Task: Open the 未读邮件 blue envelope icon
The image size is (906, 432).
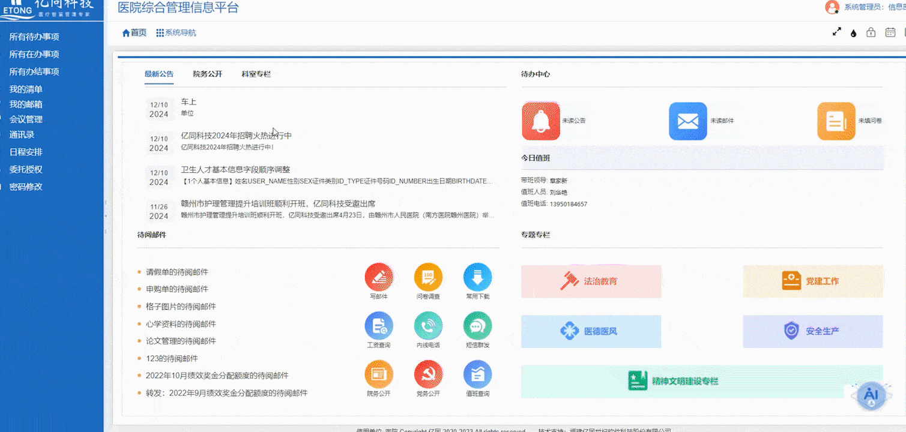Action: click(x=687, y=121)
